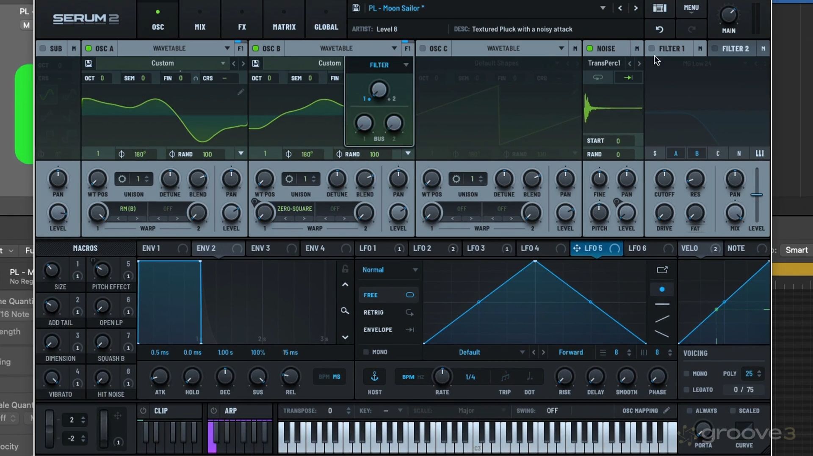Redo the last undone change
This screenshot has height=456, width=813.
click(691, 29)
